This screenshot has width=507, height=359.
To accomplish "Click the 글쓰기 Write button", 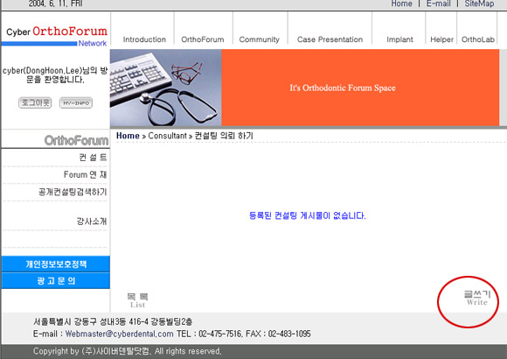I will (477, 298).
